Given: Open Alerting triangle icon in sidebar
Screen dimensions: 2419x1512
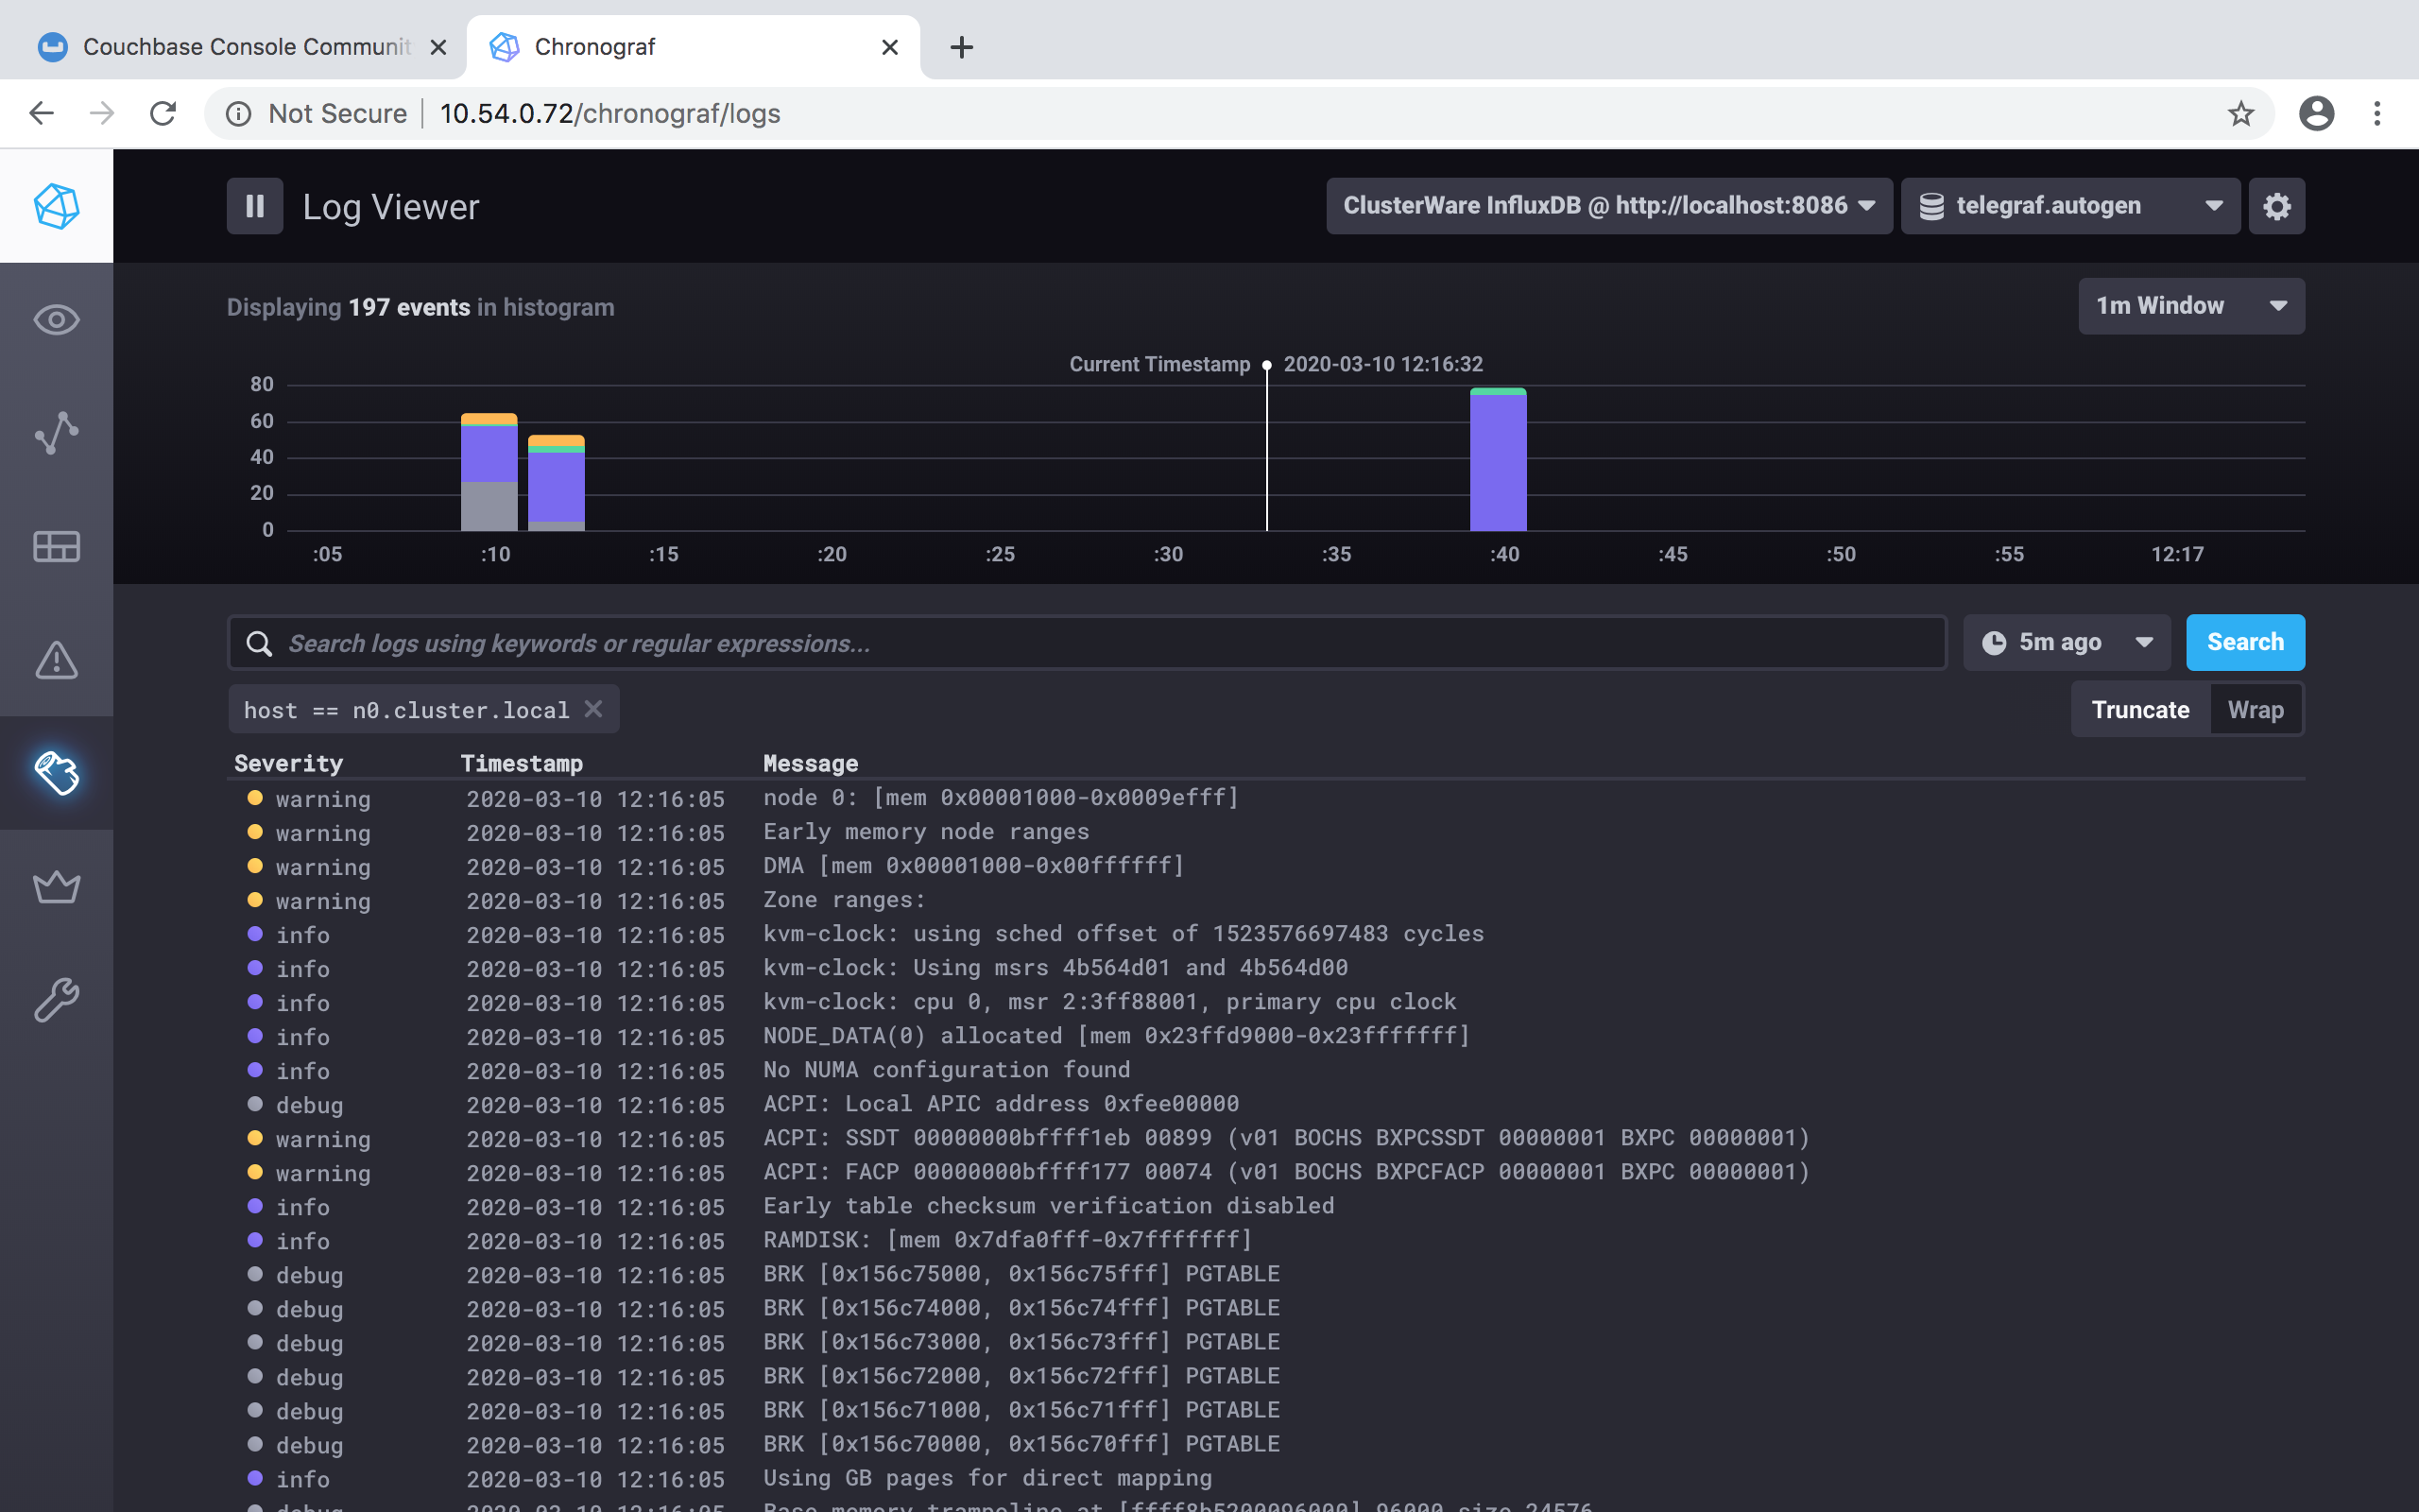Looking at the screenshot, I should pos(56,660).
